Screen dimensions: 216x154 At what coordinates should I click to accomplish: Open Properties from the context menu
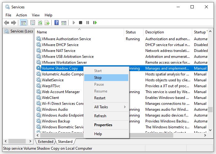[x=106, y=125]
